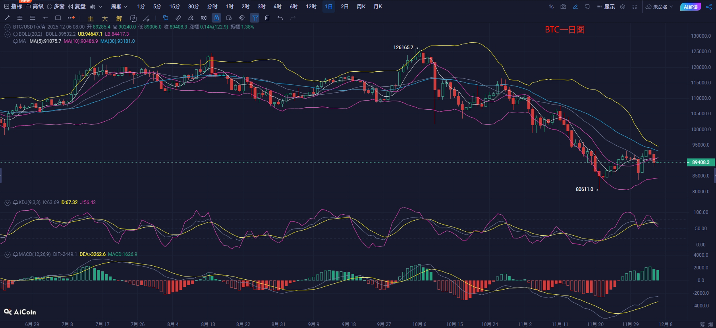Toggle the lock drawings button
Image resolution: width=716 pixels, height=328 pixels.
coord(216,18)
